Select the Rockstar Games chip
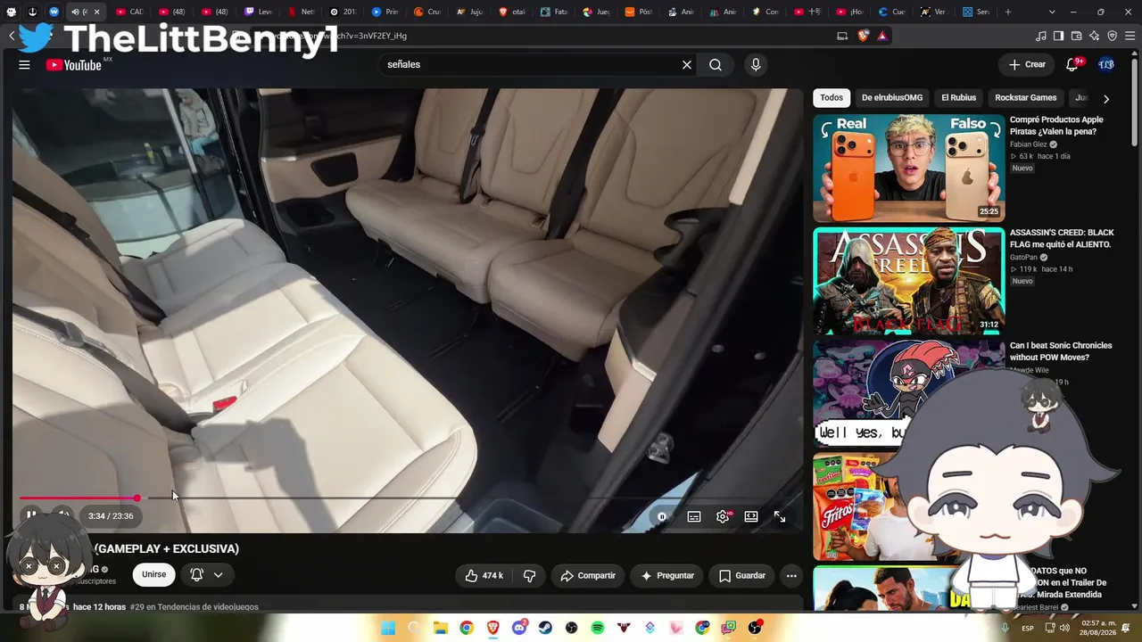1142x642 pixels. pyautogui.click(x=1026, y=98)
